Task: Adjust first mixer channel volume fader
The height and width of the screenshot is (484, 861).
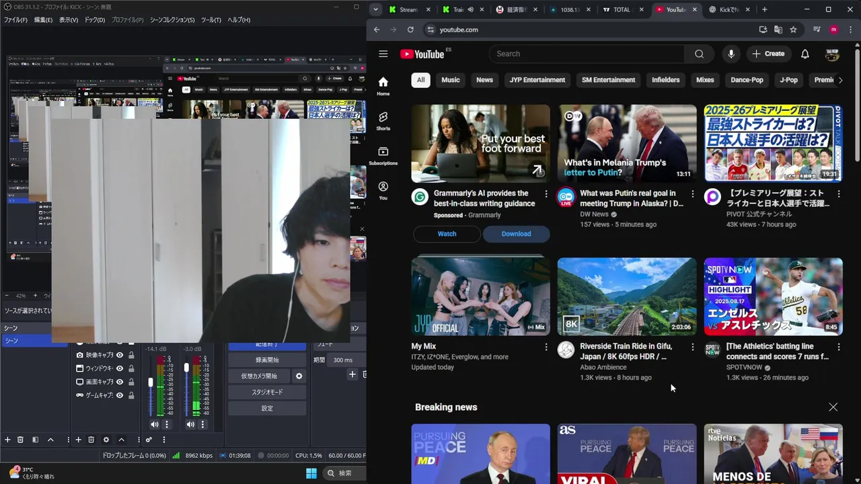Action: click(151, 382)
